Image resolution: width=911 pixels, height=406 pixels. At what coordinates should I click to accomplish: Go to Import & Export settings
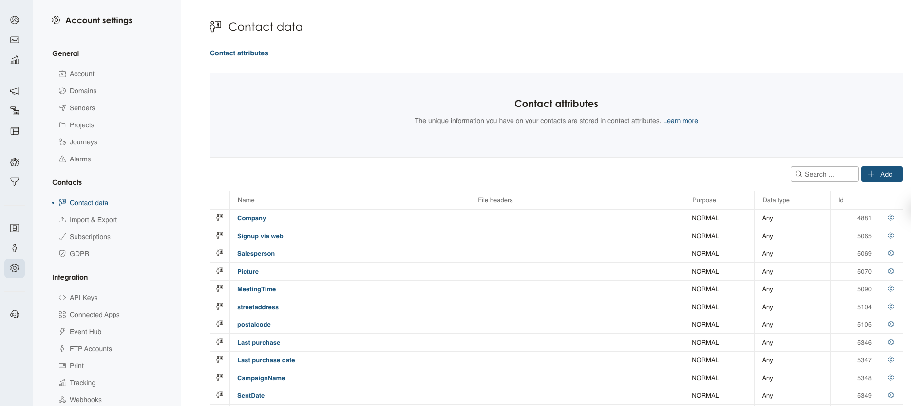click(x=93, y=220)
